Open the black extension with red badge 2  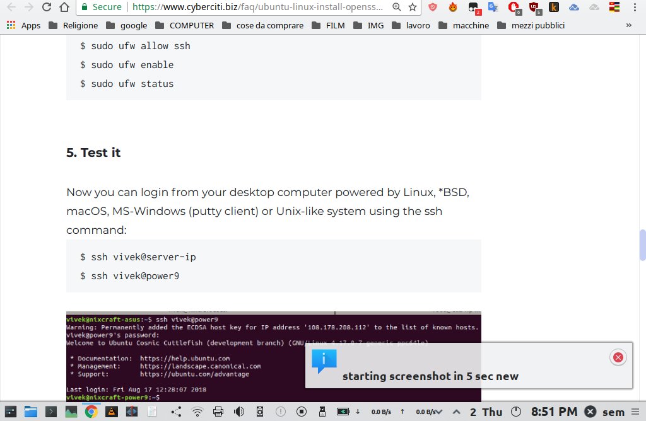474,8
